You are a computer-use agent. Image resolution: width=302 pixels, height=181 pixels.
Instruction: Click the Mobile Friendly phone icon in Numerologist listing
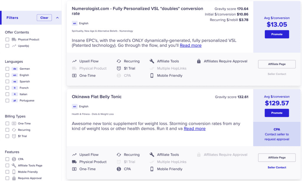point(152,76)
